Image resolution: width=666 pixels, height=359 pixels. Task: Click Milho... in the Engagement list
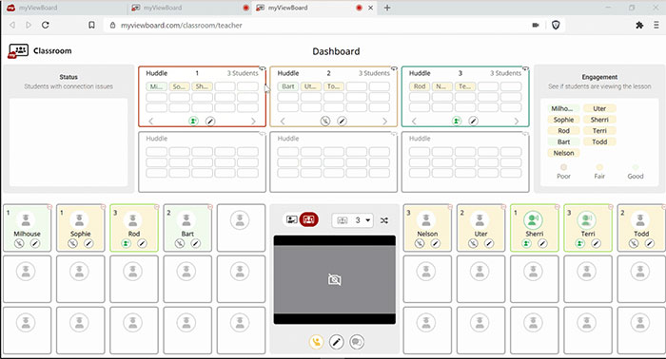(x=563, y=108)
